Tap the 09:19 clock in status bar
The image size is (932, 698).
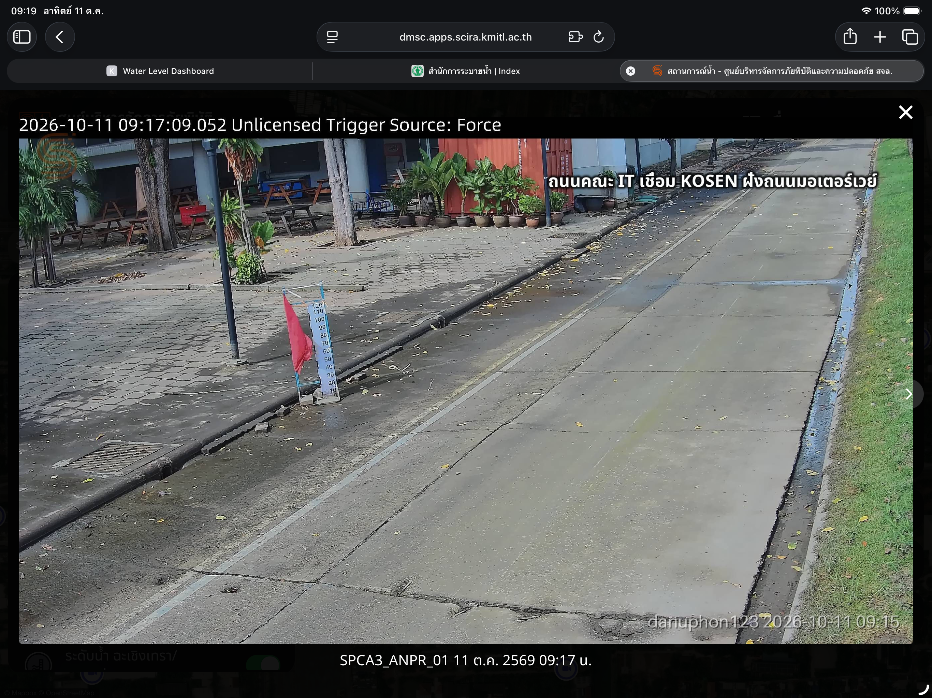point(24,11)
